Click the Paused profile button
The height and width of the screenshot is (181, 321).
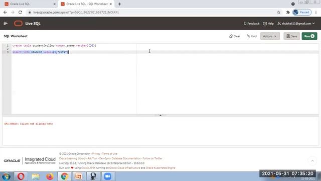click(302, 12)
